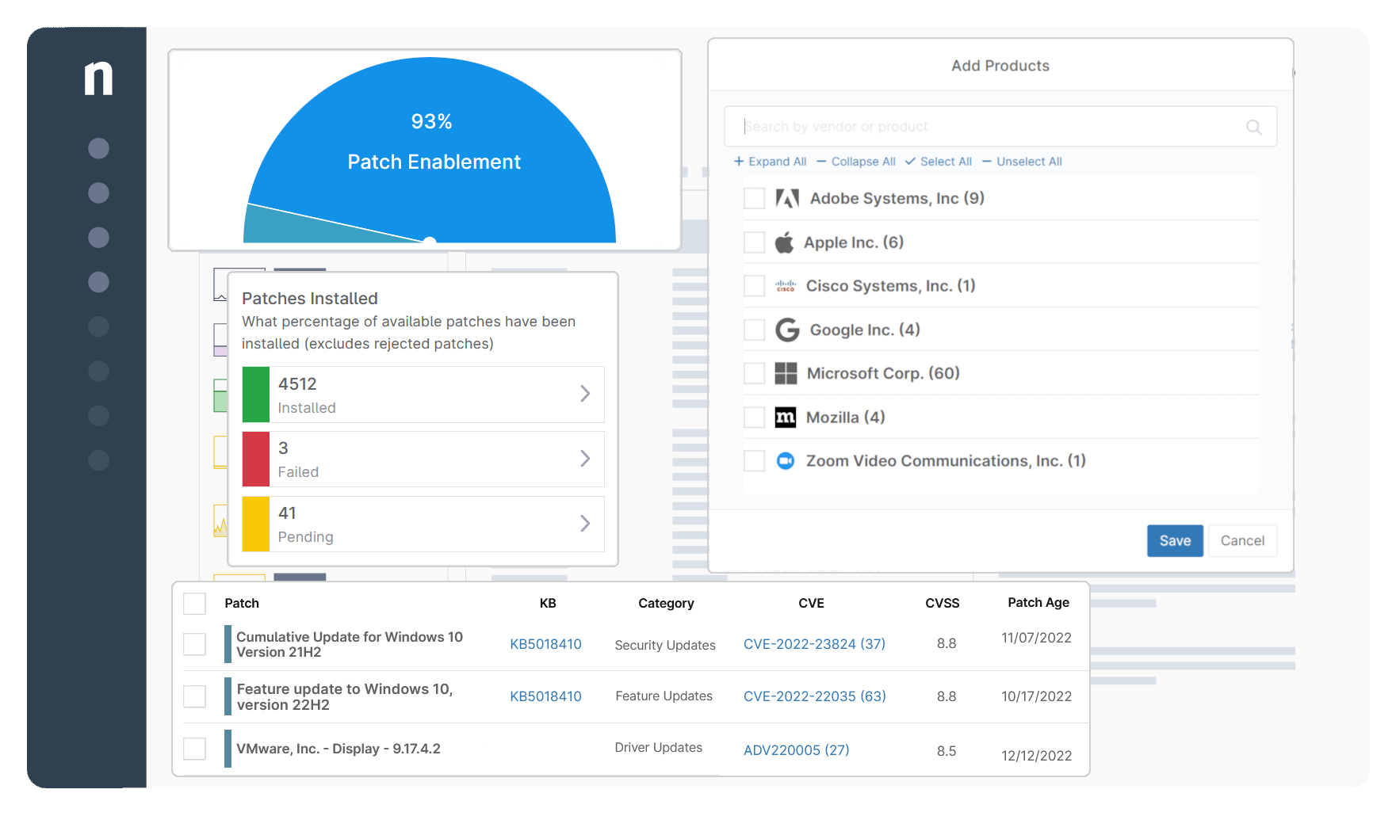Click the Save button

coord(1175,540)
